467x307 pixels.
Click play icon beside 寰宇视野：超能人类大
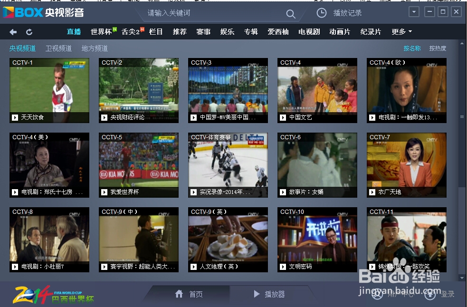(104, 267)
